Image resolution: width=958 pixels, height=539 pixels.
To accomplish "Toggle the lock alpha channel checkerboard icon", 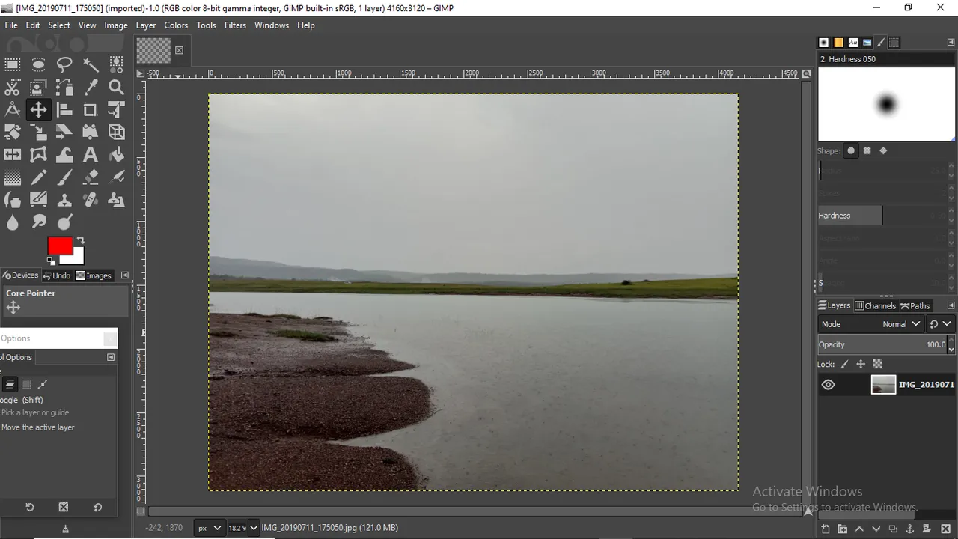I will (x=878, y=365).
